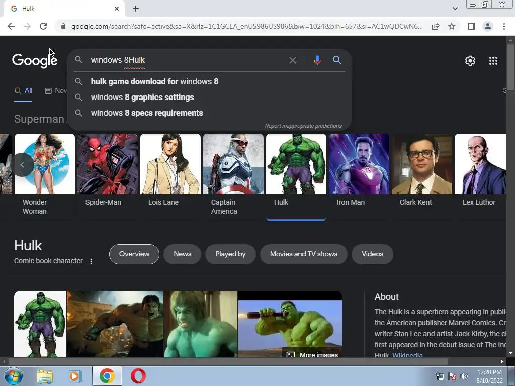Screen dimensions: 515x386
Task: Open network icon in system tray
Action: tap(440, 376)
